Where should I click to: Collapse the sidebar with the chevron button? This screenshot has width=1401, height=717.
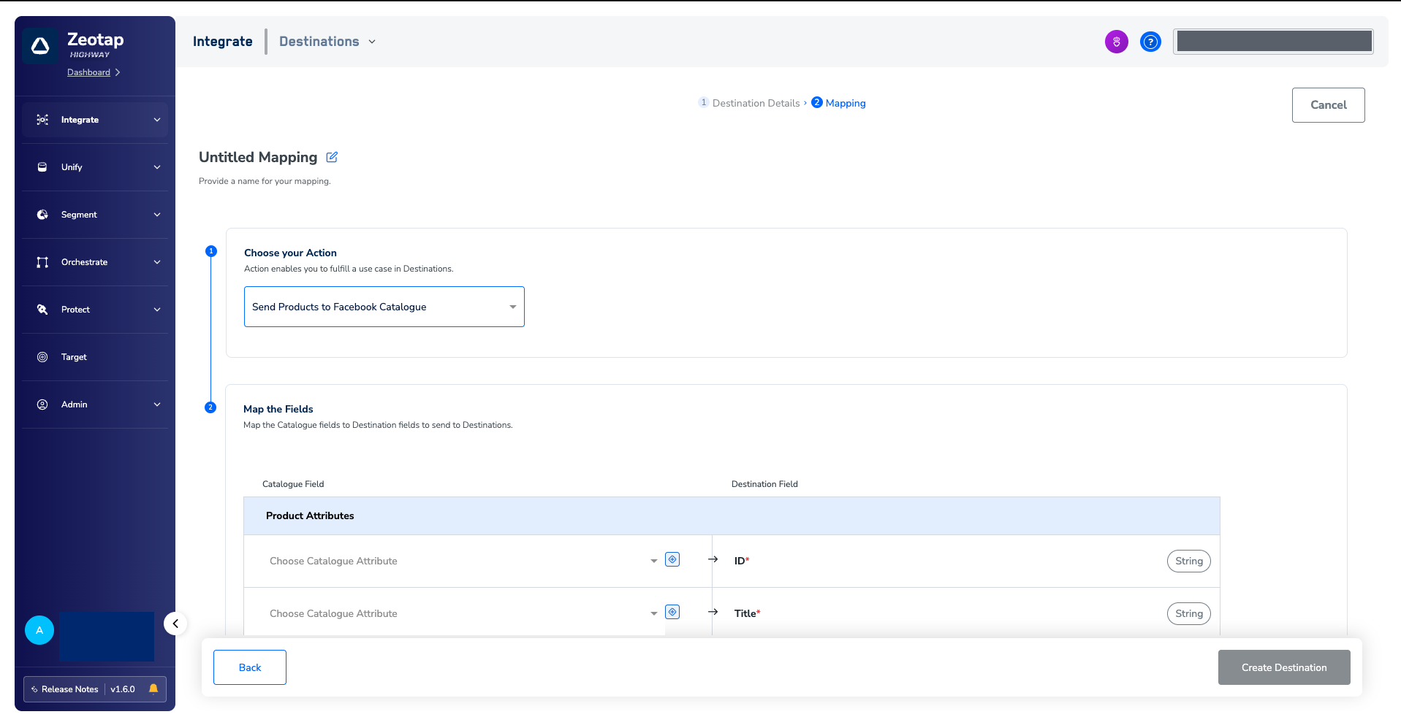click(x=175, y=624)
